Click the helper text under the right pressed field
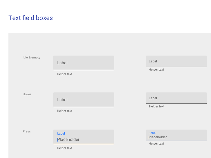 click(x=156, y=143)
